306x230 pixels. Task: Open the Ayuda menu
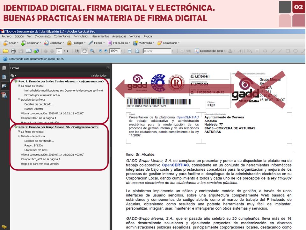click(x=148, y=36)
